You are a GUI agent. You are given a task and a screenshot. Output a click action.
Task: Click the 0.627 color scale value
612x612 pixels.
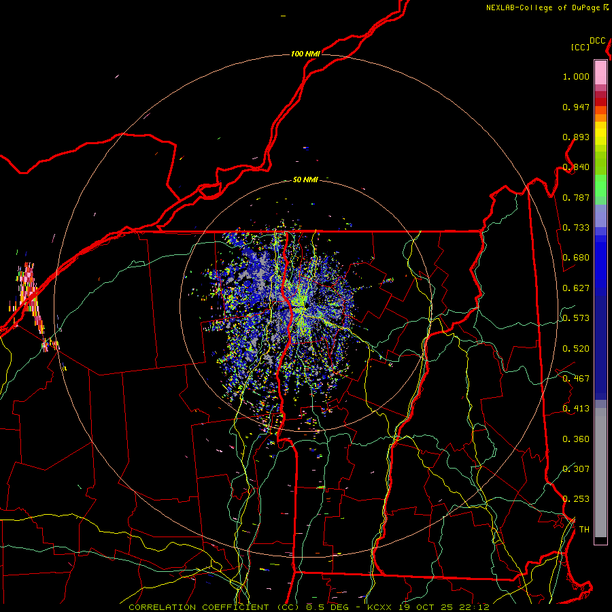tap(576, 288)
